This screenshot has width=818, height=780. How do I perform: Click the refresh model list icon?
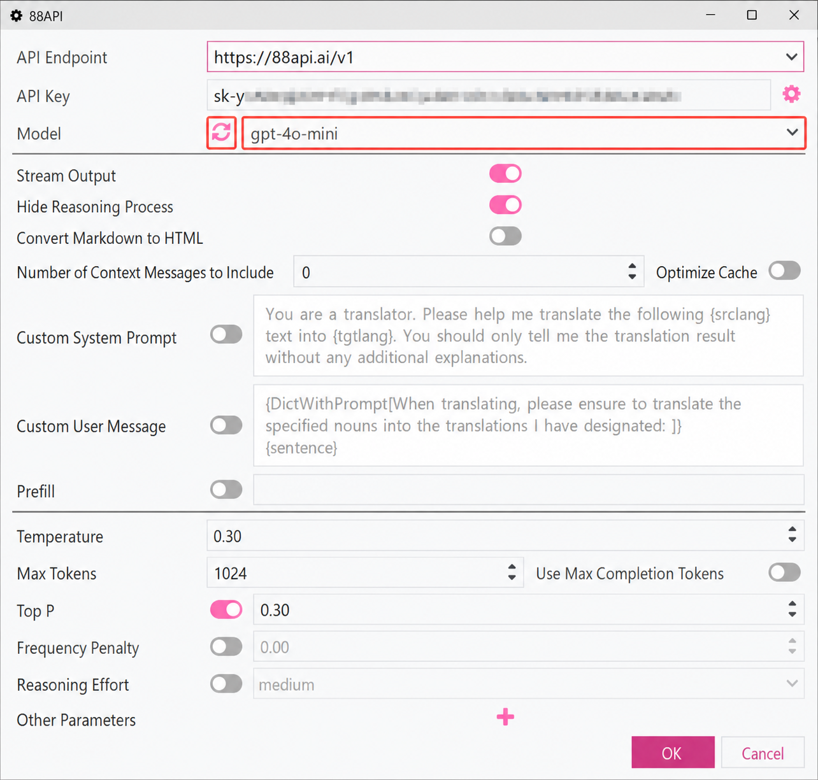(221, 133)
